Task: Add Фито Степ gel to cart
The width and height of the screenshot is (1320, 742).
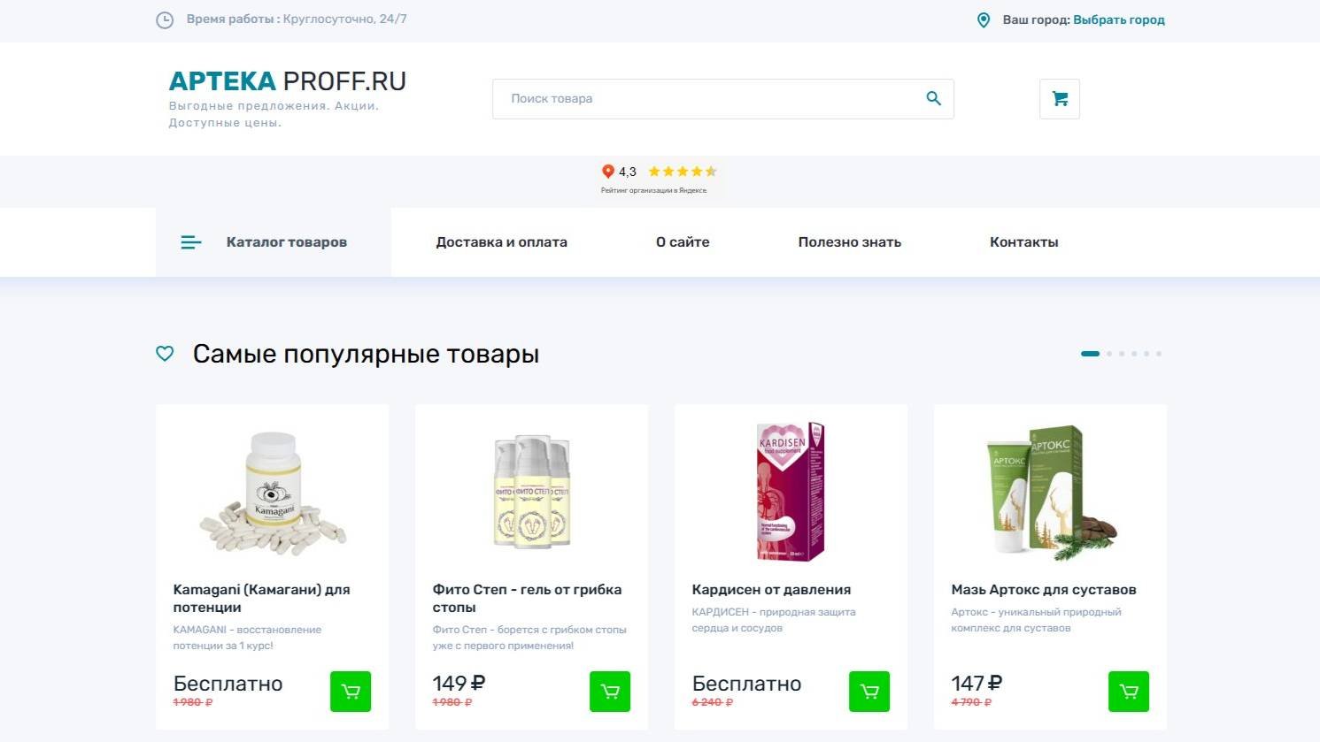Action: click(610, 692)
